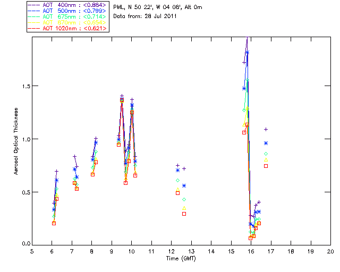Click the lowest red square at 6.1 hours
The height and width of the screenshot is (272, 340).
tap(54, 223)
